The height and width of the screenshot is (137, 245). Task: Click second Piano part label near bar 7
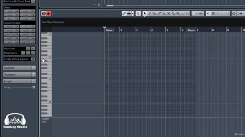(191, 30)
